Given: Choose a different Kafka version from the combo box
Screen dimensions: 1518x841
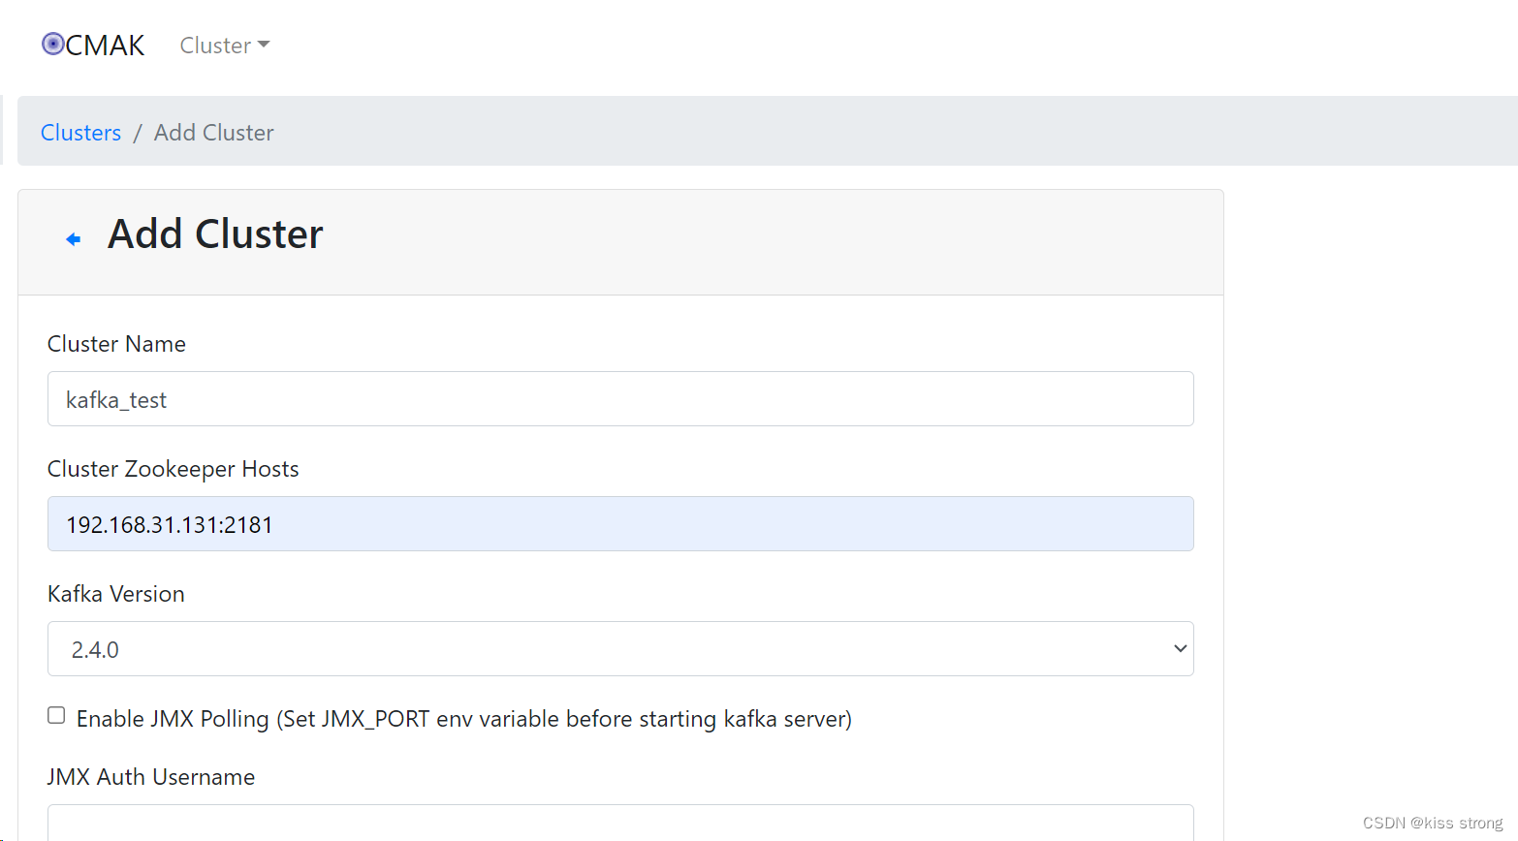Looking at the screenshot, I should pos(620,648).
